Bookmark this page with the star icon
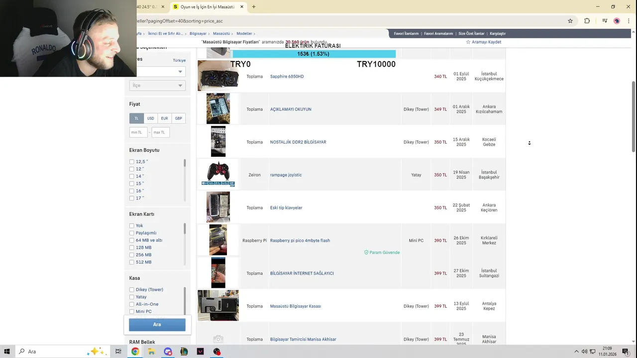 (570, 21)
